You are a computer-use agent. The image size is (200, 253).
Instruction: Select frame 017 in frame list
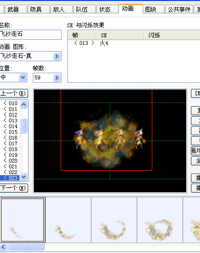[10, 143]
